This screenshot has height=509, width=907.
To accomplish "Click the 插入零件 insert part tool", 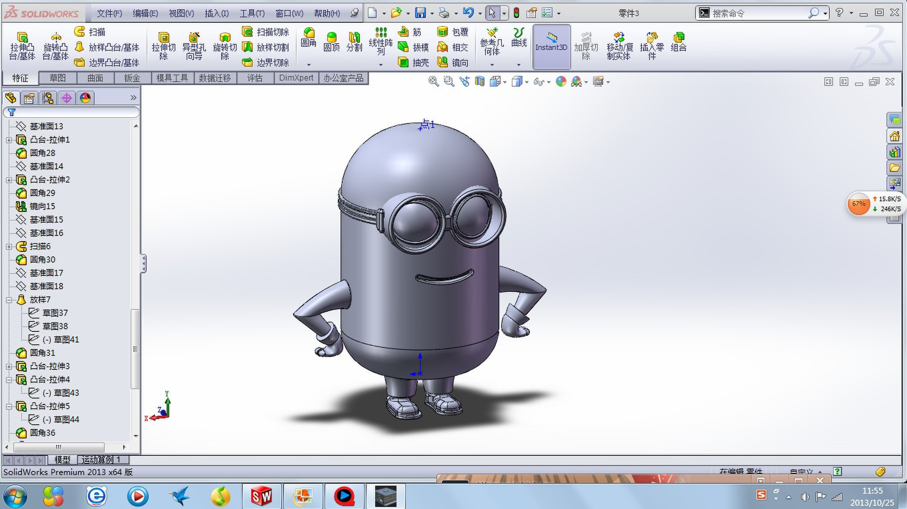I will (652, 46).
